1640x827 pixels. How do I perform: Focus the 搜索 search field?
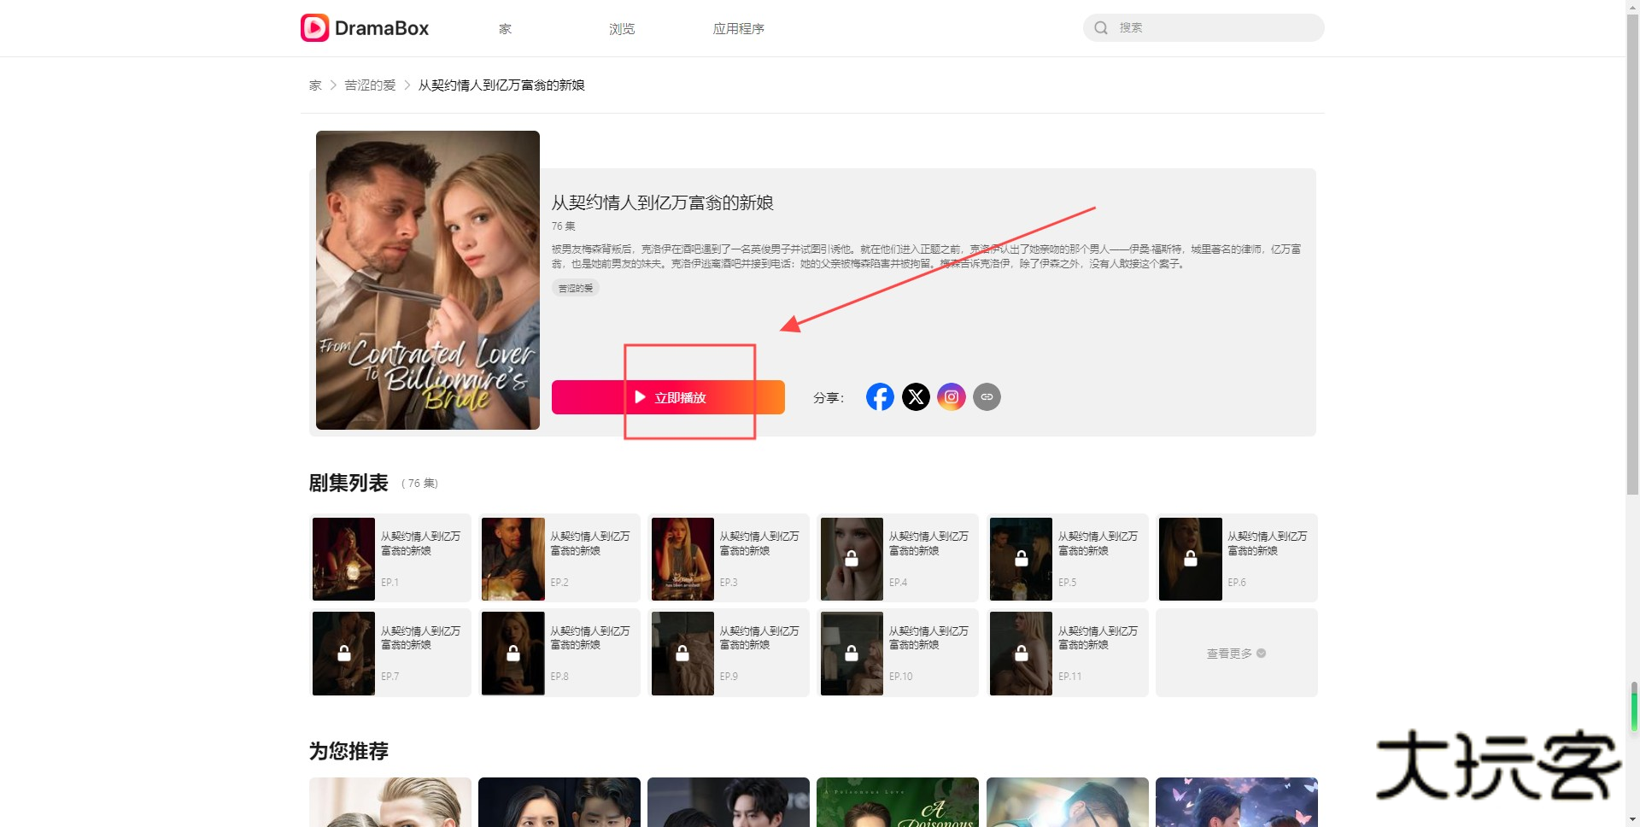tap(1213, 28)
